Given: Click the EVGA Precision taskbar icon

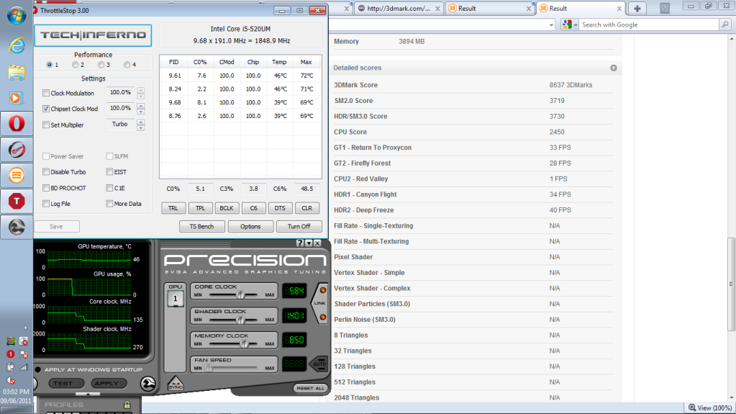Looking at the screenshot, I should click(x=17, y=227).
